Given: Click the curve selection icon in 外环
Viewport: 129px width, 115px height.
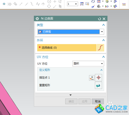Looking at the screenshot, I should pos(100,48).
